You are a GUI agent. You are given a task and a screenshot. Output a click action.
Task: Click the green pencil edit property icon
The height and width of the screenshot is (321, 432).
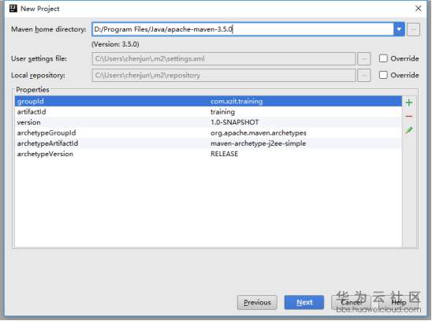click(x=409, y=130)
